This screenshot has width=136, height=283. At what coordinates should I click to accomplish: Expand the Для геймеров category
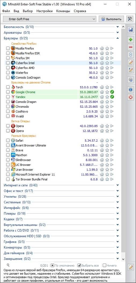tap(118, 253)
